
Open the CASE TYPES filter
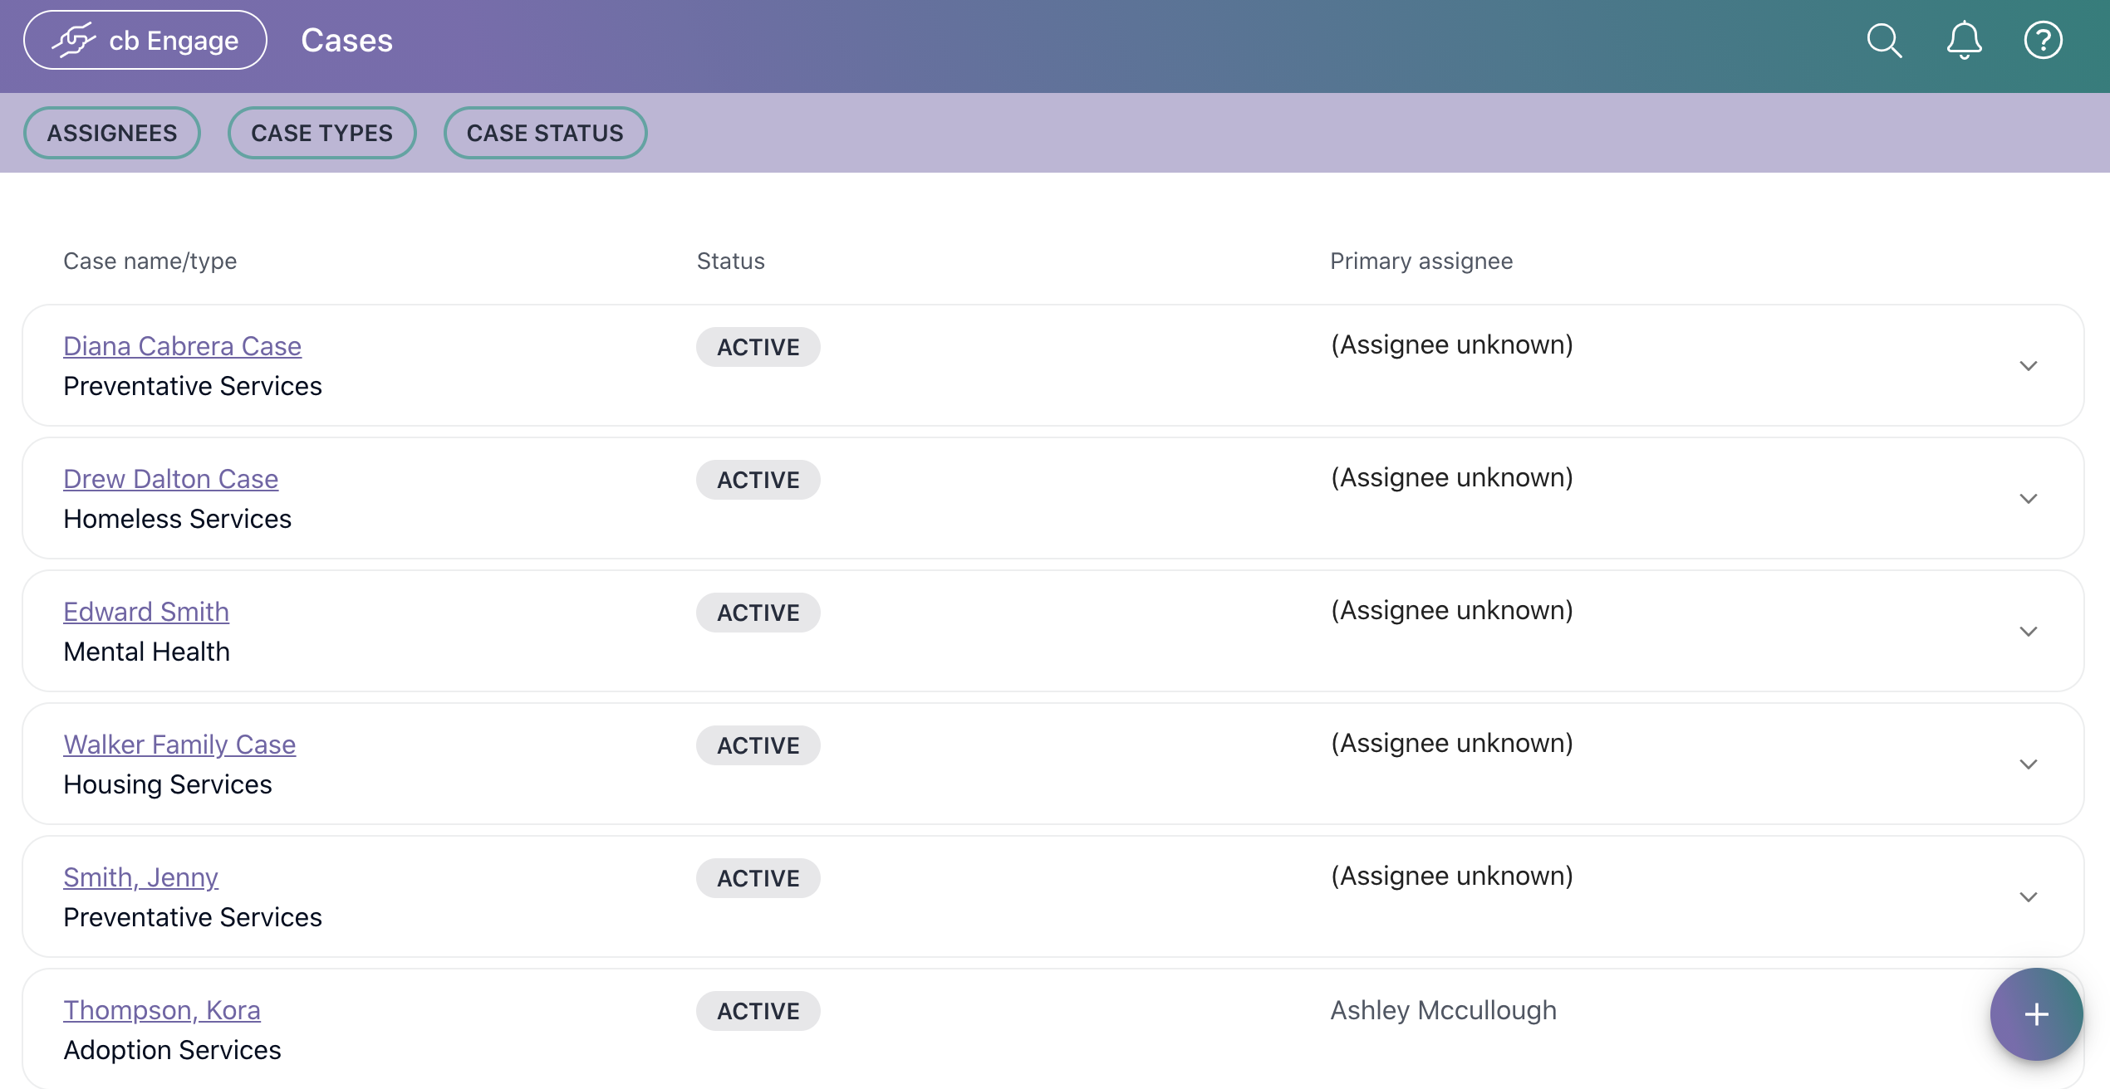(x=321, y=133)
